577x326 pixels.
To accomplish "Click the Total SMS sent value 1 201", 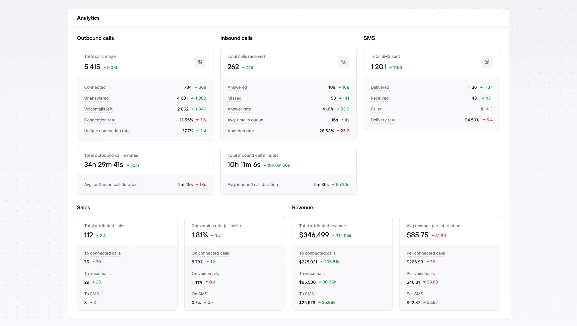I will 378,67.
